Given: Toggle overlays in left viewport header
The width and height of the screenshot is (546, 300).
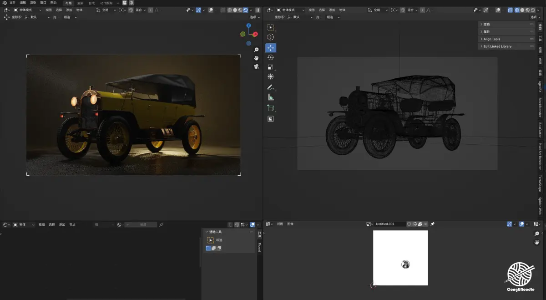Looking at the screenshot, I should (210, 10).
